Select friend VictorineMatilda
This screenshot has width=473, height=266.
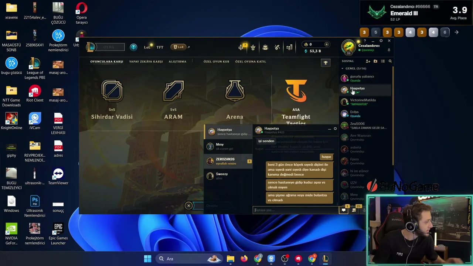pyautogui.click(x=365, y=102)
